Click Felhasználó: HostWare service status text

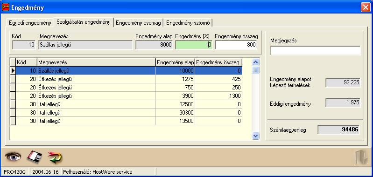coord(98,172)
